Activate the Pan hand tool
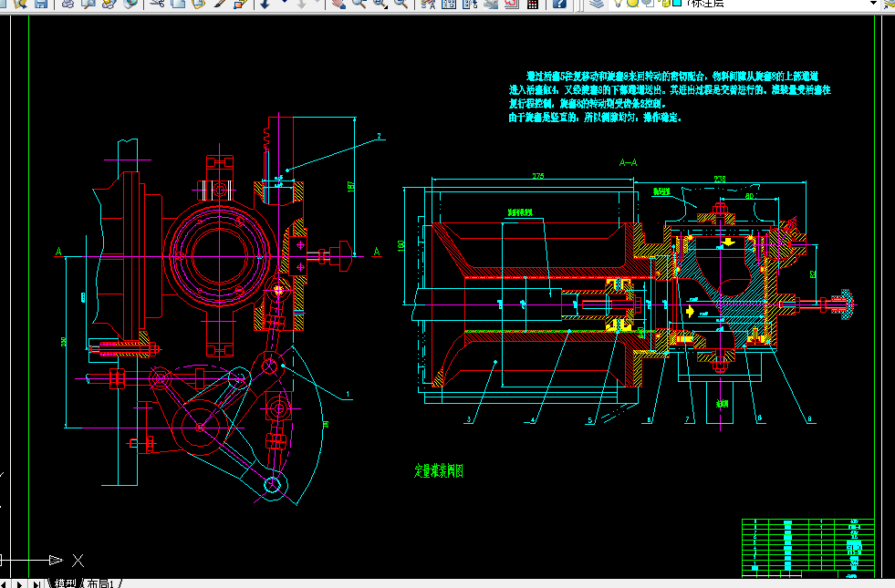The image size is (895, 588). [x=338, y=4]
